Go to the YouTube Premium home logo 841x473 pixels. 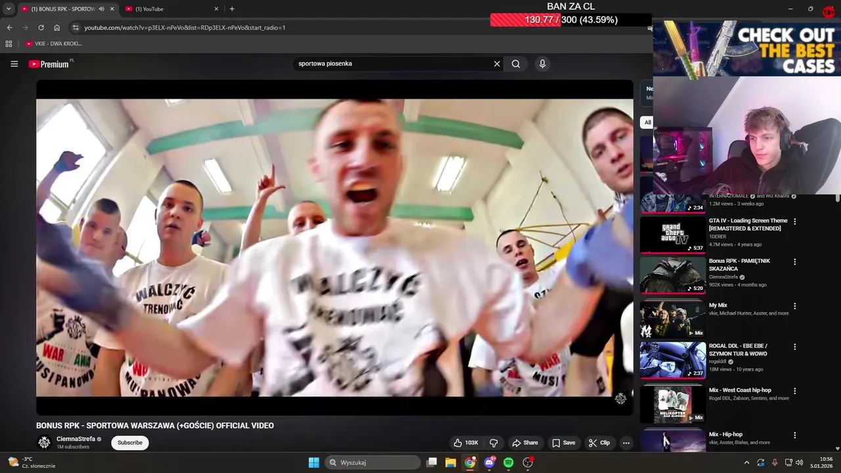click(51, 64)
